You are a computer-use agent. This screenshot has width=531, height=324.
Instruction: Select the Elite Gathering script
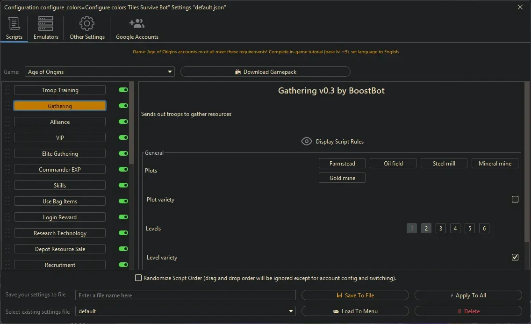(x=60, y=154)
